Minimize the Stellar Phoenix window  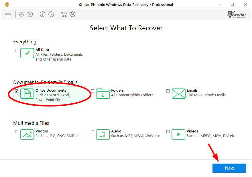click(220, 5)
